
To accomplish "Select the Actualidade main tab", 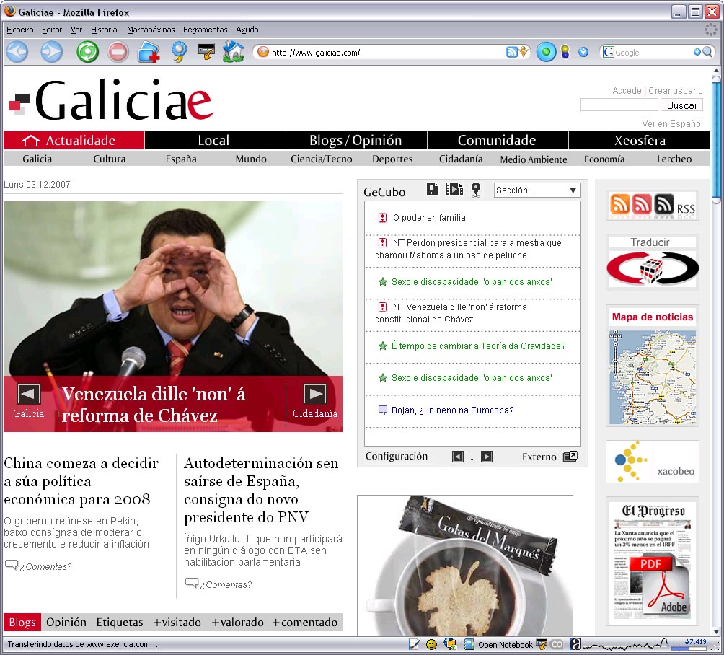I will click(x=74, y=141).
